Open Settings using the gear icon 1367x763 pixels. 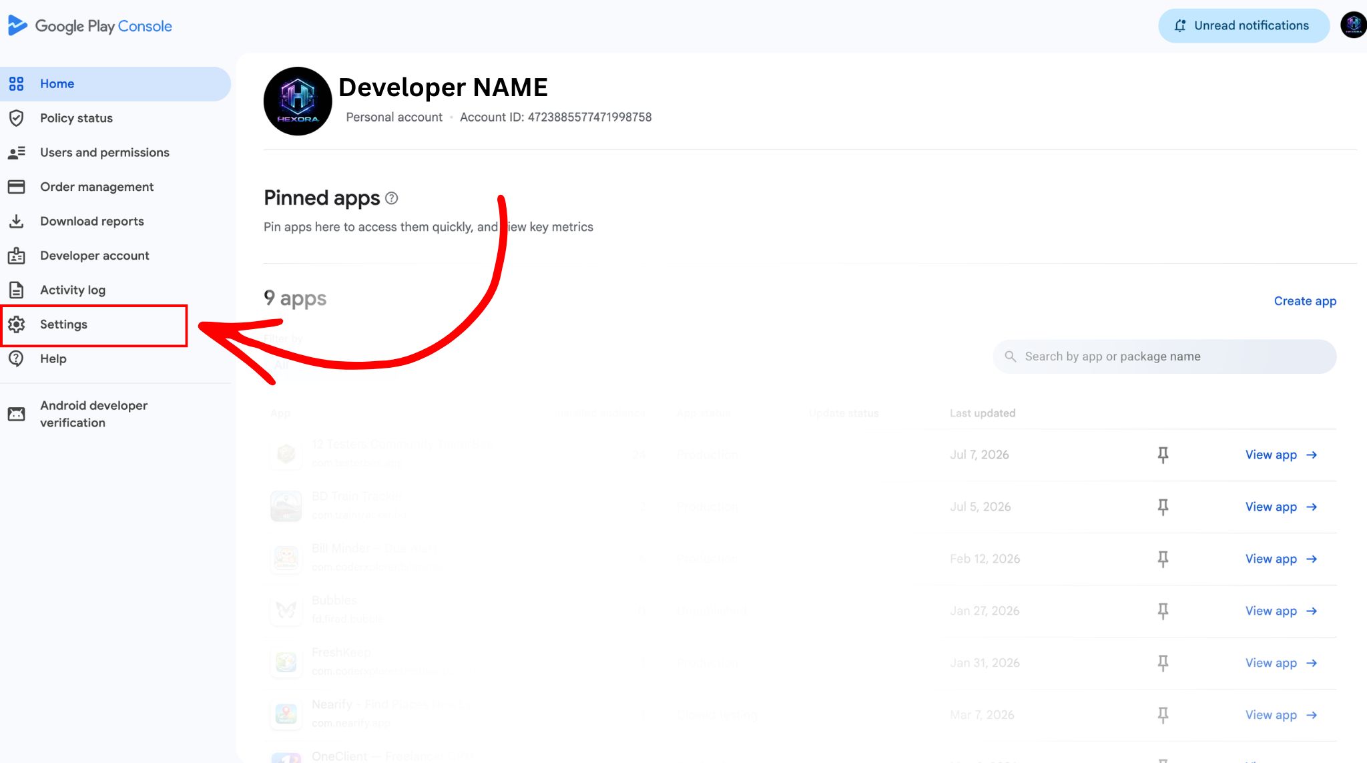(x=16, y=324)
